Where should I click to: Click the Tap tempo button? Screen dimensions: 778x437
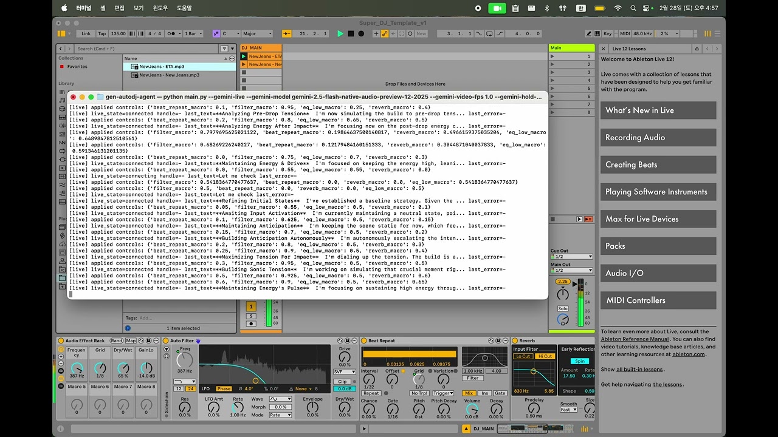click(102, 33)
